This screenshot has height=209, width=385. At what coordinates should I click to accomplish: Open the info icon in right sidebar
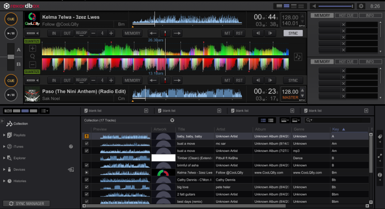pyautogui.click(x=380, y=175)
